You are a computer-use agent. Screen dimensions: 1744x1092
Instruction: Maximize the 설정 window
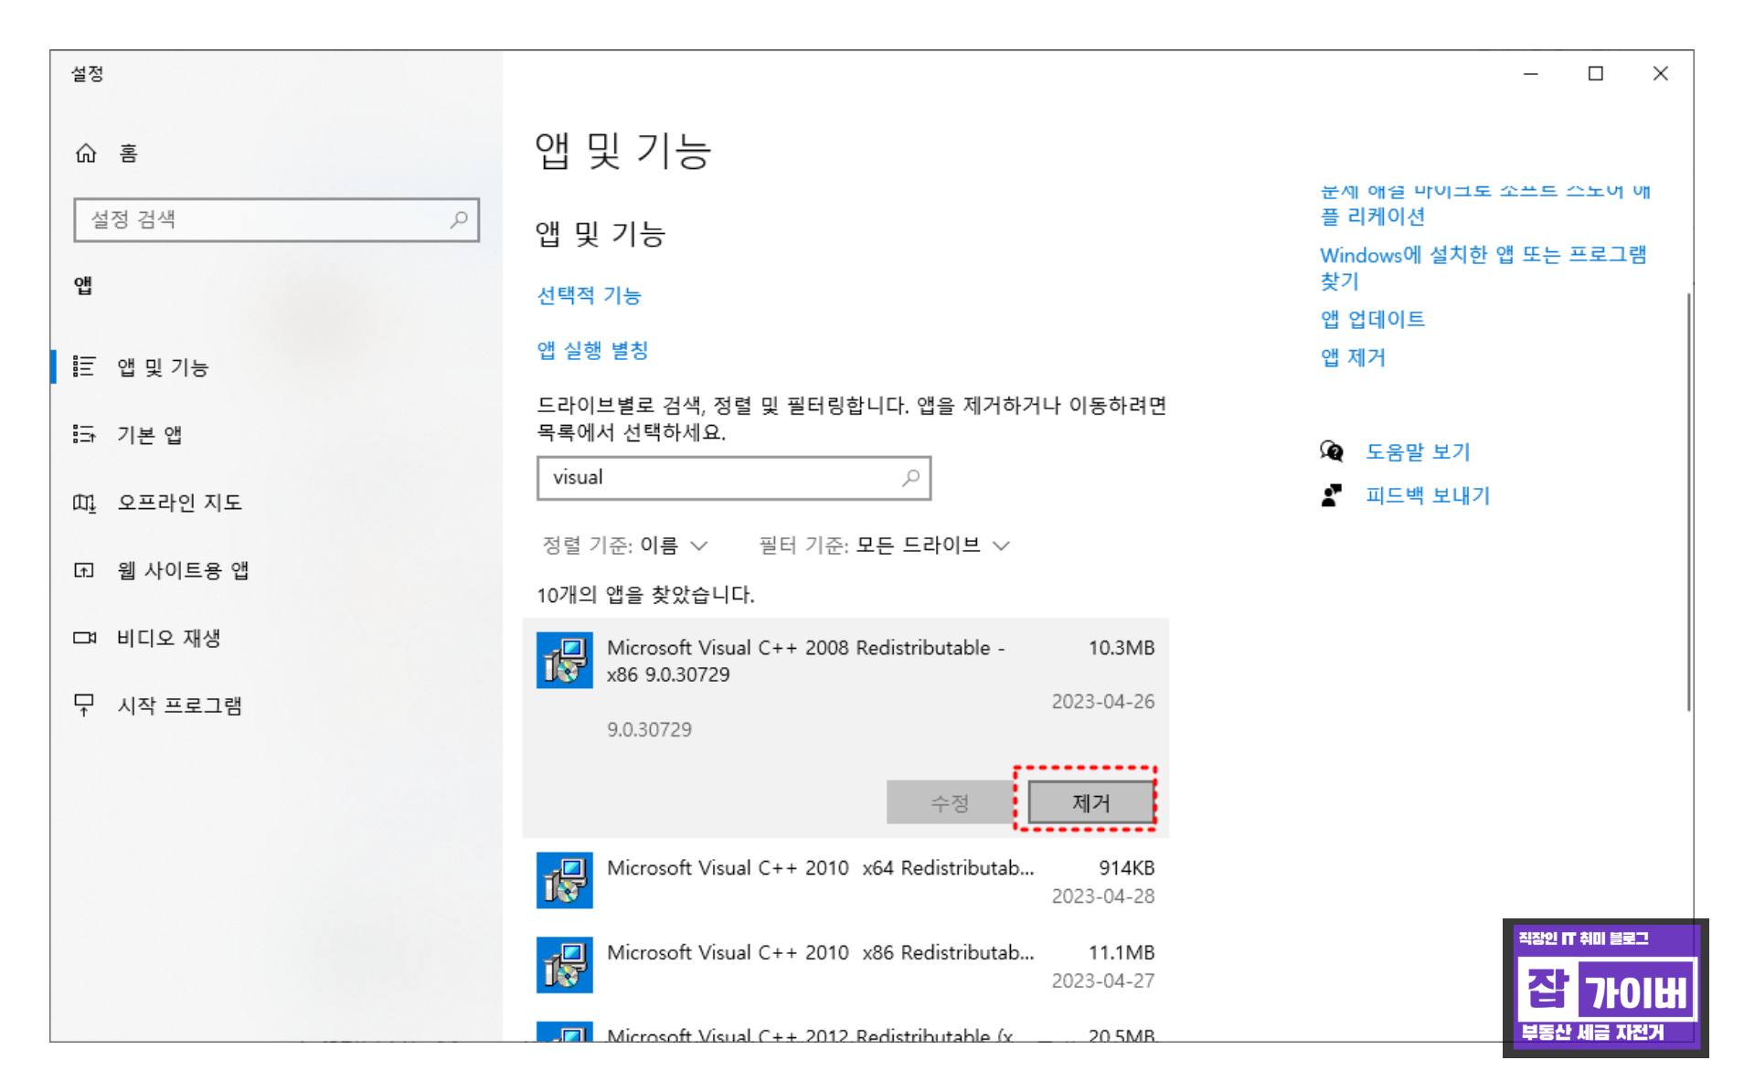click(x=1596, y=74)
